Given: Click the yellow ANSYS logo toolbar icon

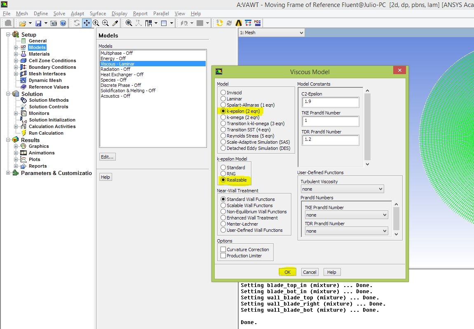Looking at the screenshot, I should click(x=239, y=23).
